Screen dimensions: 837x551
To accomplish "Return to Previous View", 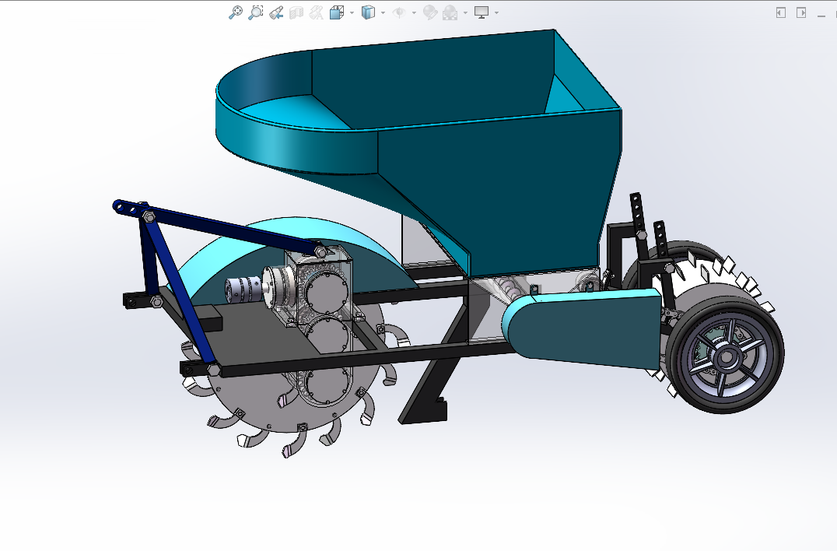I will (276, 12).
